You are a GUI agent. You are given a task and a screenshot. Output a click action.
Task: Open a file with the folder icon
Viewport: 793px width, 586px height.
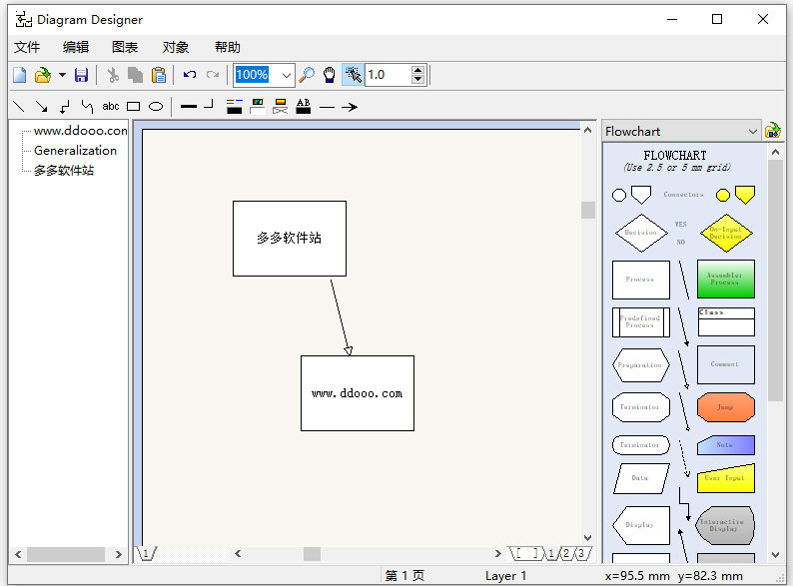[x=43, y=75]
